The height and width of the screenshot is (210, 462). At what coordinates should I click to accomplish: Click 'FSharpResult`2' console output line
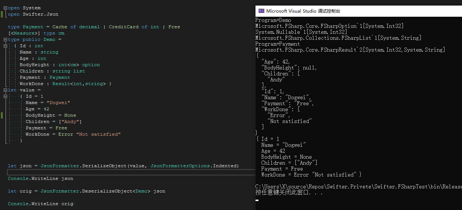tap(350, 50)
